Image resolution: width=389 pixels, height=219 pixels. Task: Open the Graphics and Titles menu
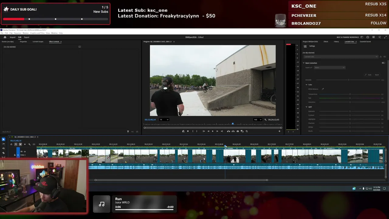tap(37, 33)
